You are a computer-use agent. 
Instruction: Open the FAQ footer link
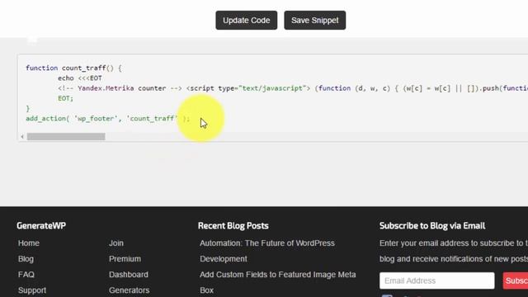pyautogui.click(x=26, y=275)
